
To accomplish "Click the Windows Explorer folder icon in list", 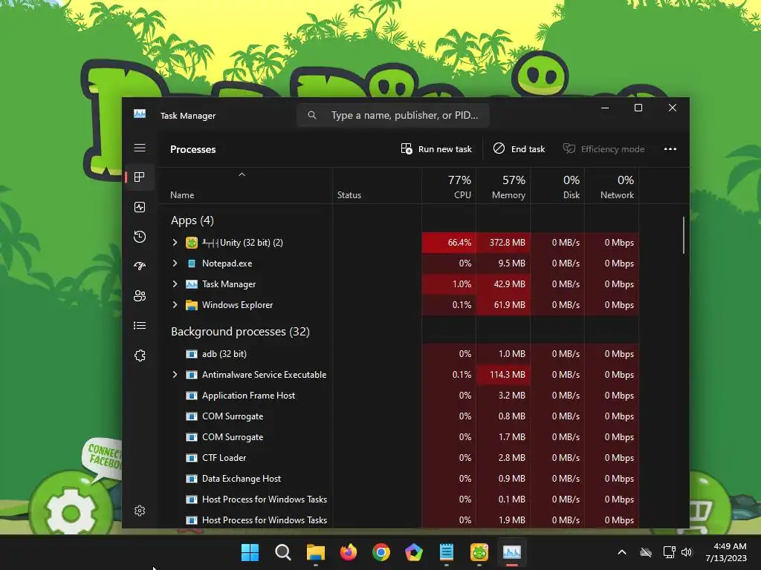I will coord(192,305).
